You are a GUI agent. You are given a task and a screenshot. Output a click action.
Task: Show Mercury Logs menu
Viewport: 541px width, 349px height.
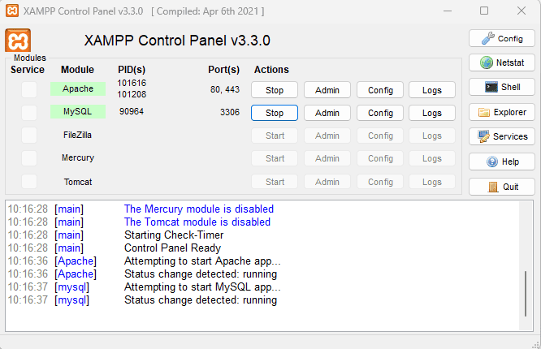(432, 158)
